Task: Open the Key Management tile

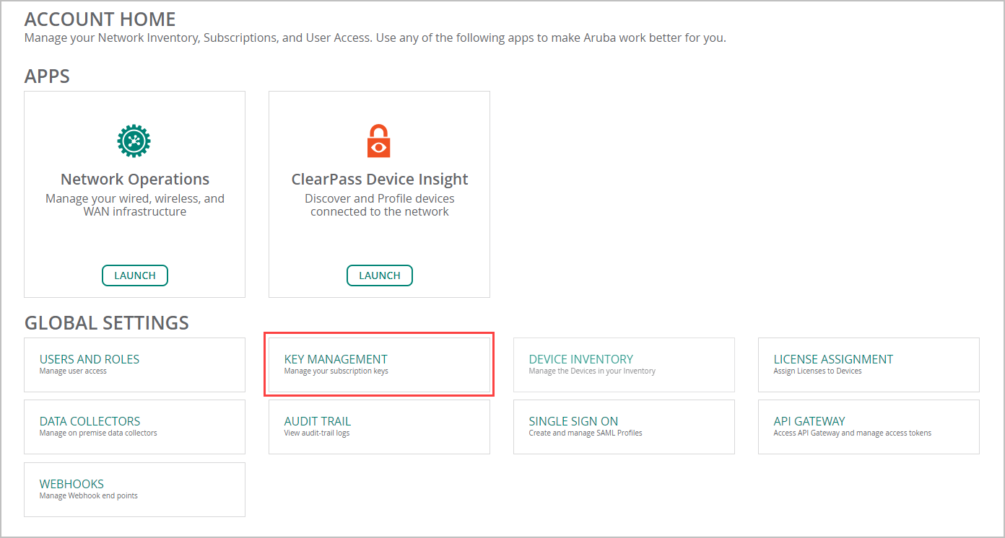Action: [x=379, y=365]
